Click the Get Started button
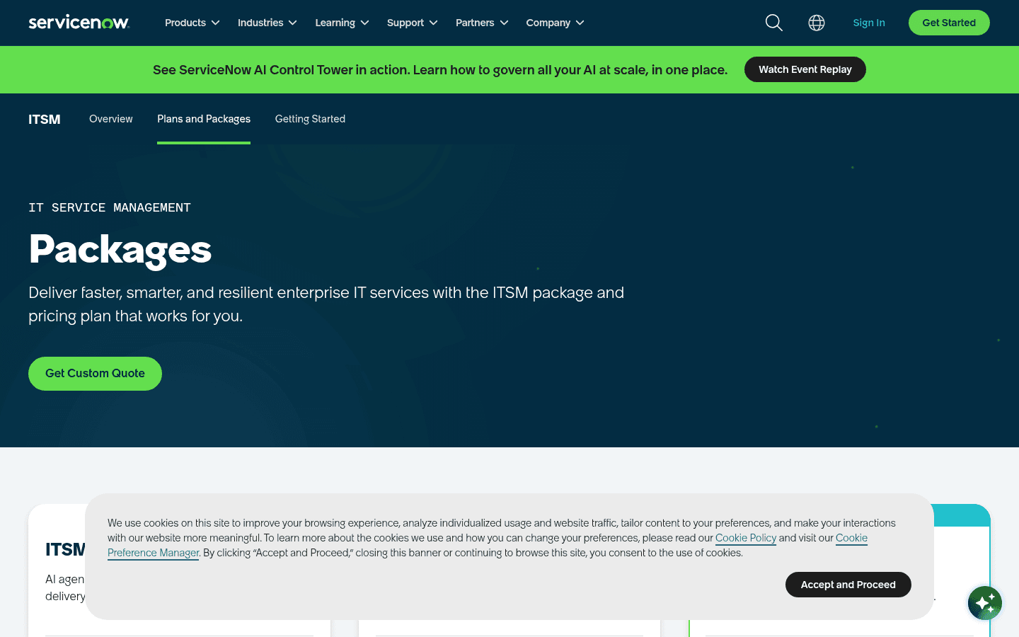 949,23
